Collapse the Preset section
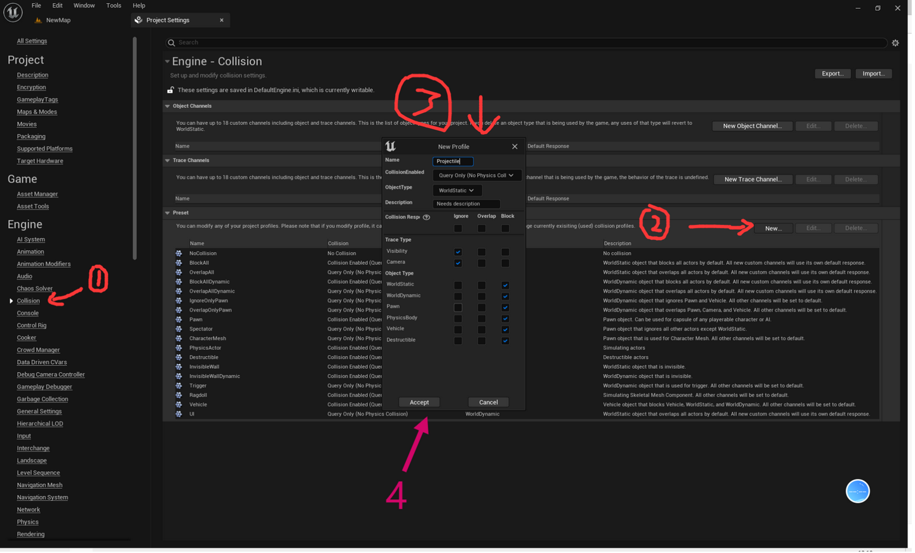 168,212
